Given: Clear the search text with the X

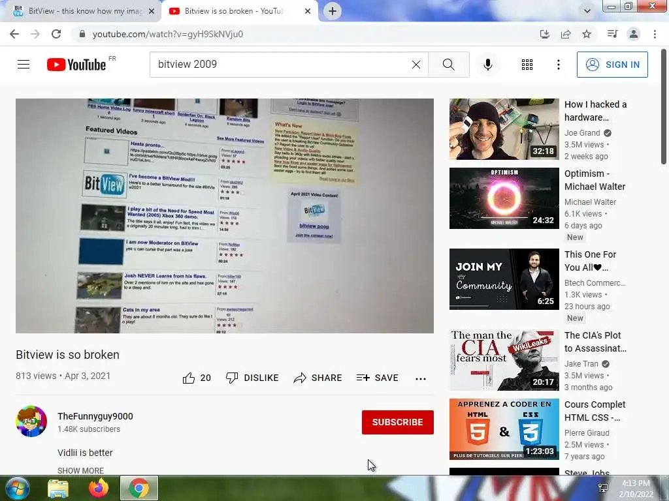Looking at the screenshot, I should pos(416,65).
